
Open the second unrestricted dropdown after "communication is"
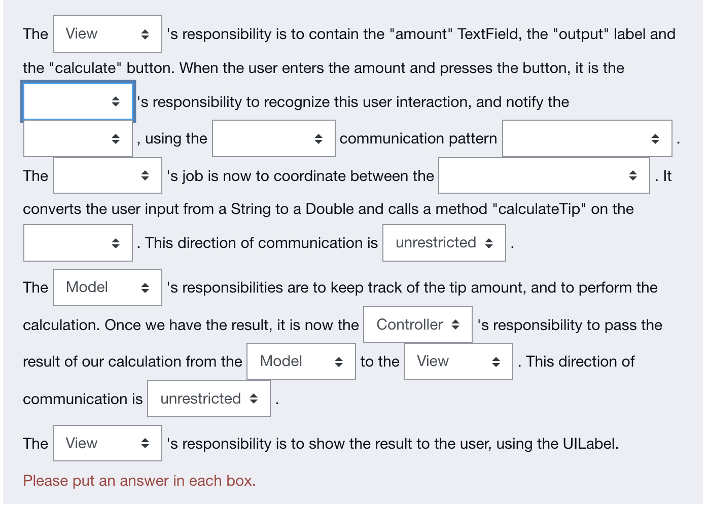(x=209, y=399)
